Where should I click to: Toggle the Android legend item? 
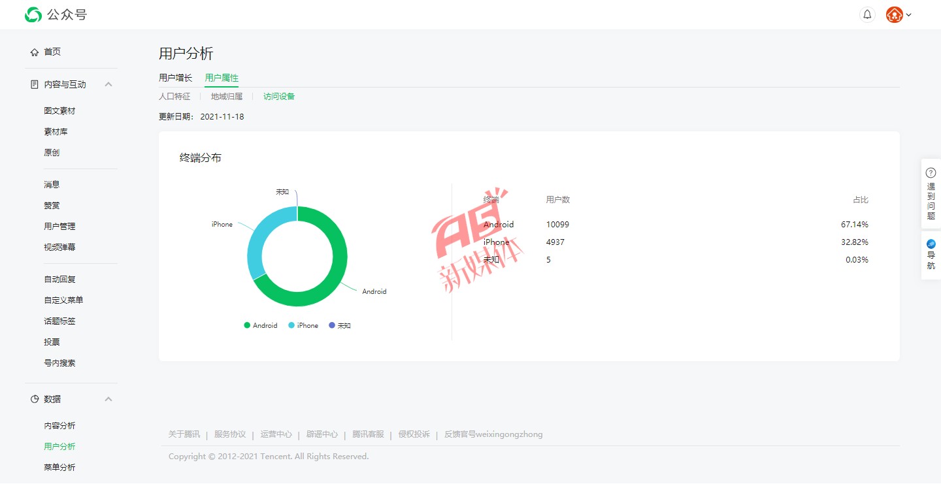(261, 325)
